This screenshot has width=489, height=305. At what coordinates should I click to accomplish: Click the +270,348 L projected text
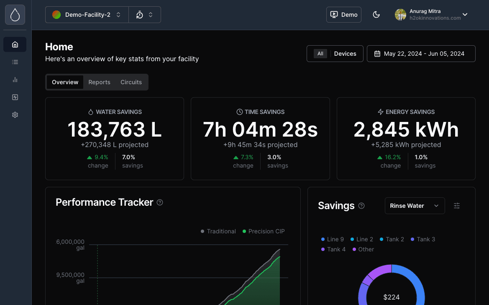click(x=115, y=145)
